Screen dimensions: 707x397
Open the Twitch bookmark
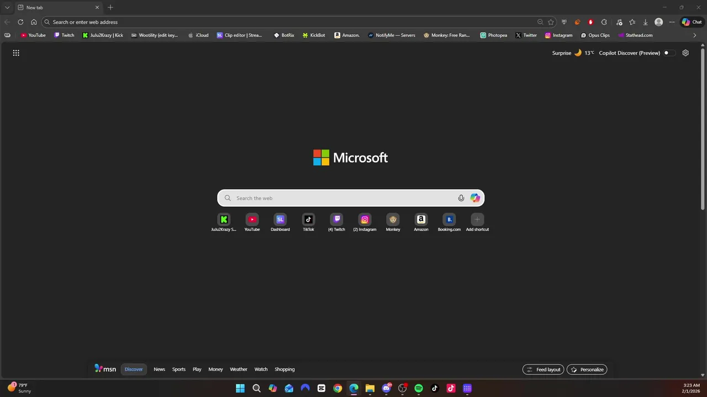click(64, 35)
